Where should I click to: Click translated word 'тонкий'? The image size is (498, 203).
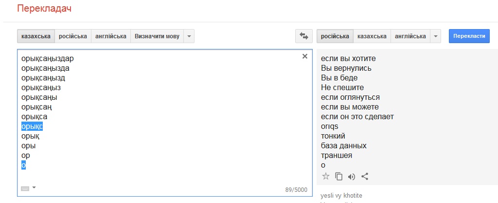coord(333,136)
